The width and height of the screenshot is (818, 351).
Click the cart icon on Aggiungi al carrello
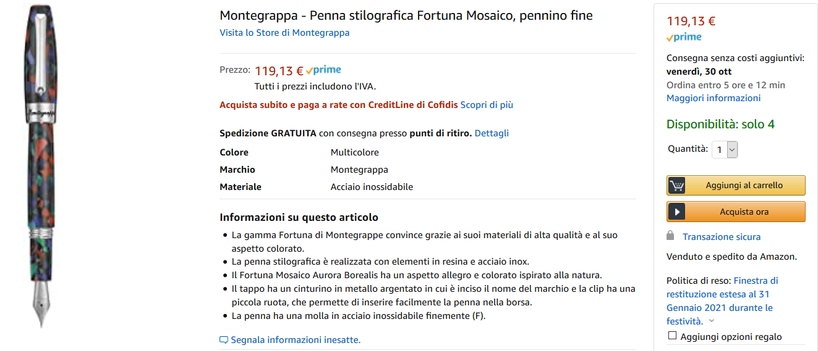[677, 186]
